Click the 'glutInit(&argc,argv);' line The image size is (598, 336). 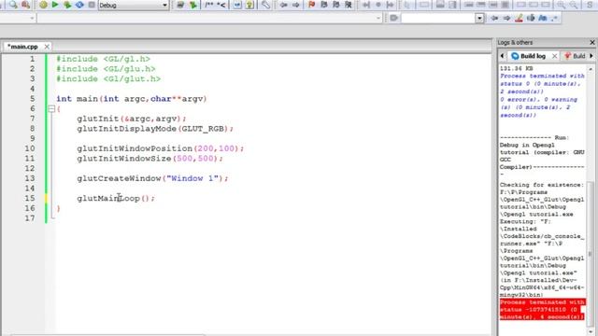click(131, 119)
